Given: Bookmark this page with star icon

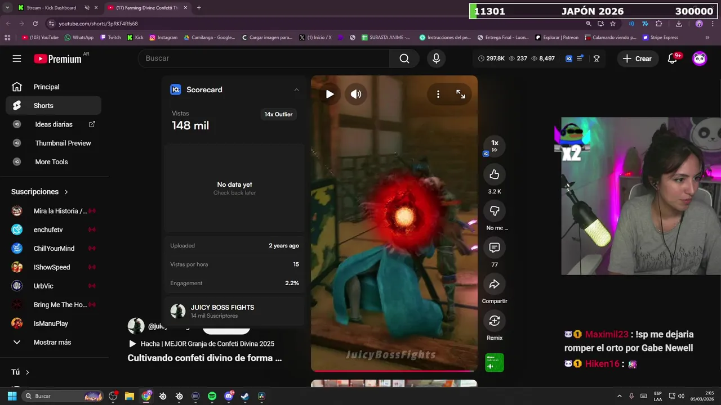Looking at the screenshot, I should [613, 24].
